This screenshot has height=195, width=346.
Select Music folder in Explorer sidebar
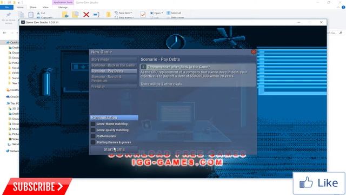tap(14, 129)
